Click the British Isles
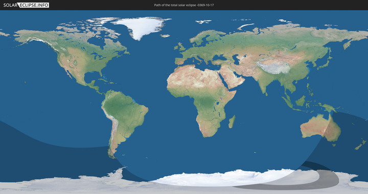This screenshot has height=194, width=368. [x=179, y=46]
